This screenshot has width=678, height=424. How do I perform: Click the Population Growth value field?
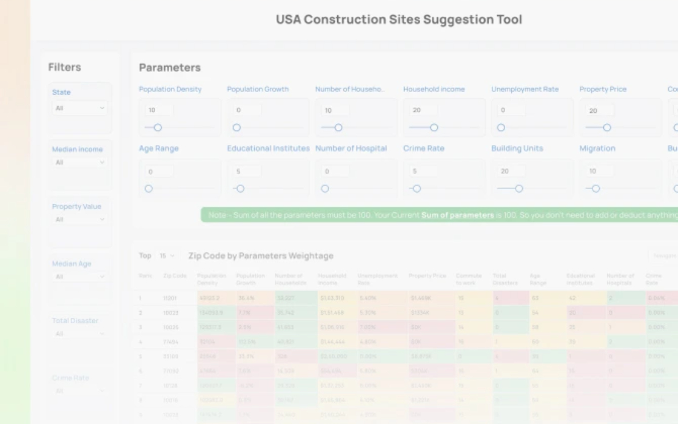tap(247, 110)
